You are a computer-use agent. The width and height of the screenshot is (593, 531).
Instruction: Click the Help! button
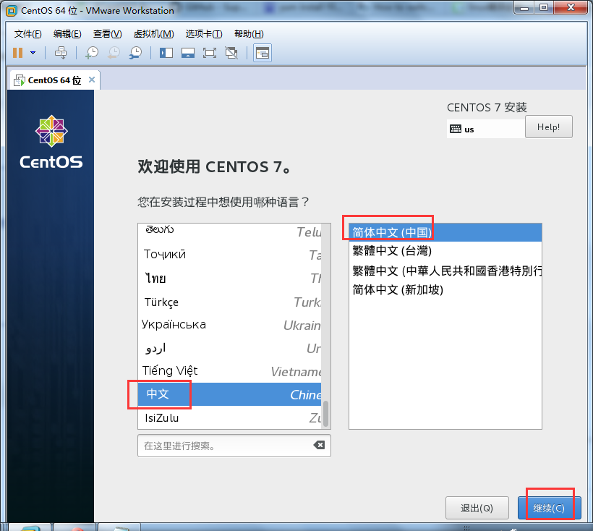(x=549, y=127)
